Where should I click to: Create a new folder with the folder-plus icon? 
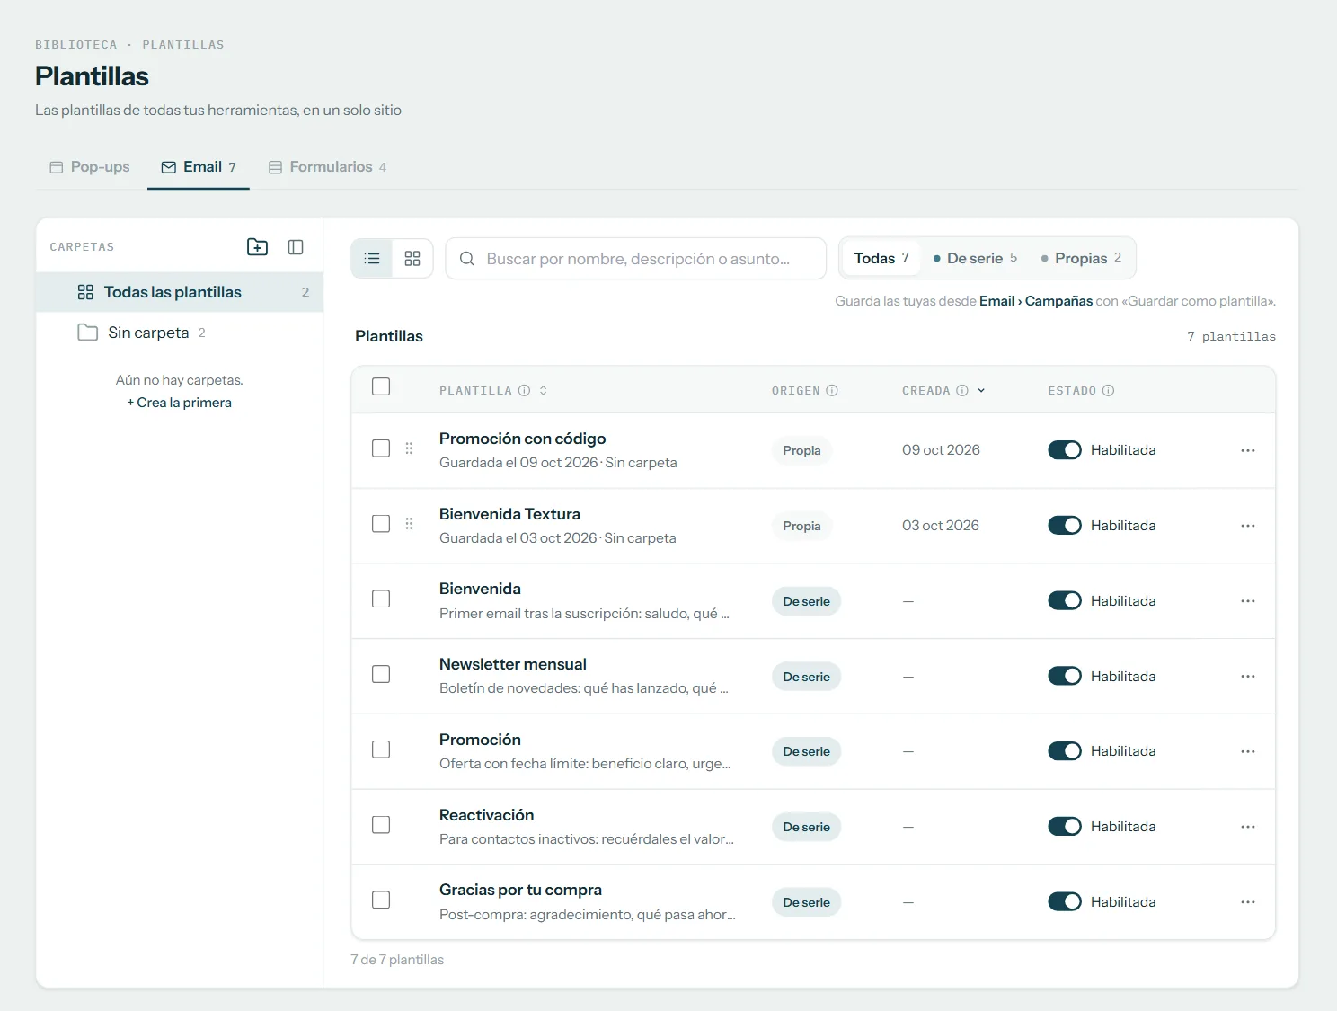coord(257,247)
